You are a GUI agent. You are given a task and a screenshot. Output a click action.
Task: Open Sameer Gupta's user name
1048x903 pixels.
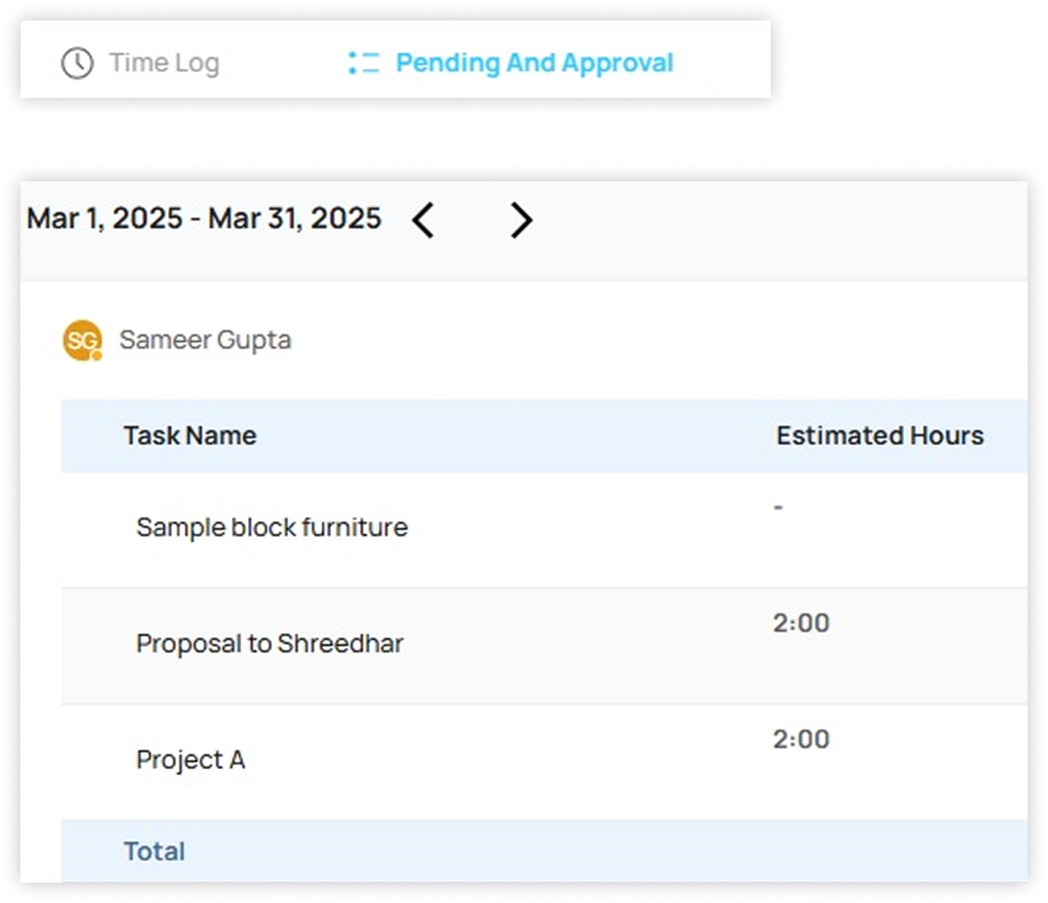click(205, 340)
